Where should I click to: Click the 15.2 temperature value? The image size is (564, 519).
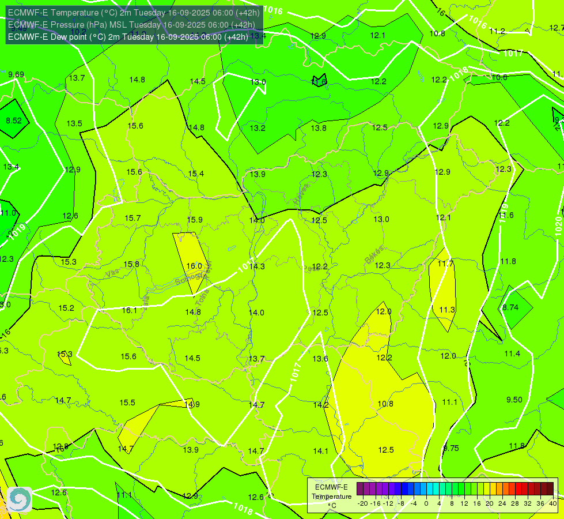[66, 308]
